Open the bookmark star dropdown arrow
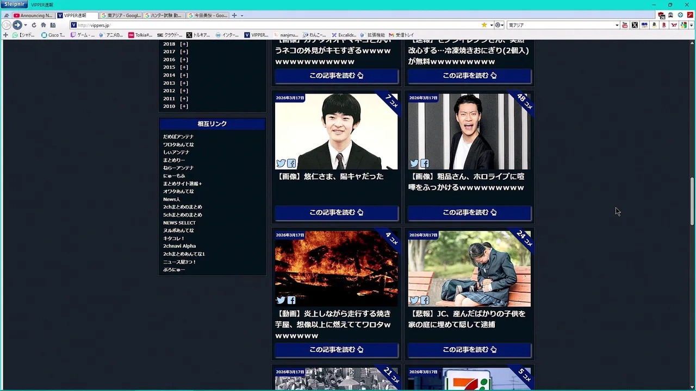The width and height of the screenshot is (696, 391). [x=492, y=25]
